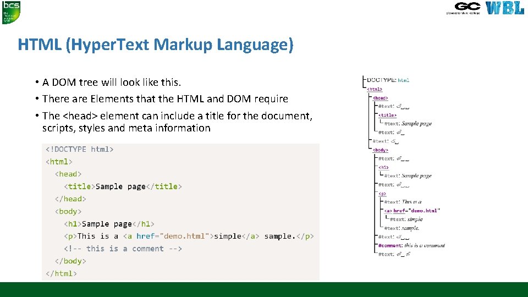The height and width of the screenshot is (297, 528).
Task: Click '#text: sample.' in the DOM tree
Action: pyautogui.click(x=402, y=228)
